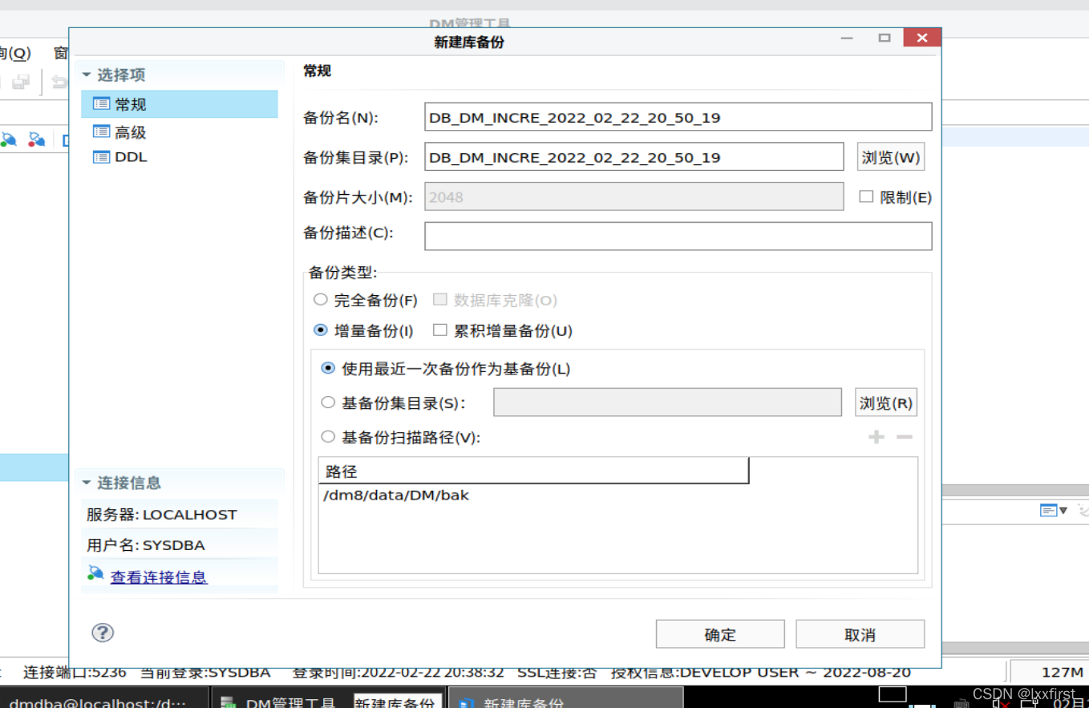The height and width of the screenshot is (708, 1089).
Task: Open 查看连接信息 link
Action: [159, 577]
